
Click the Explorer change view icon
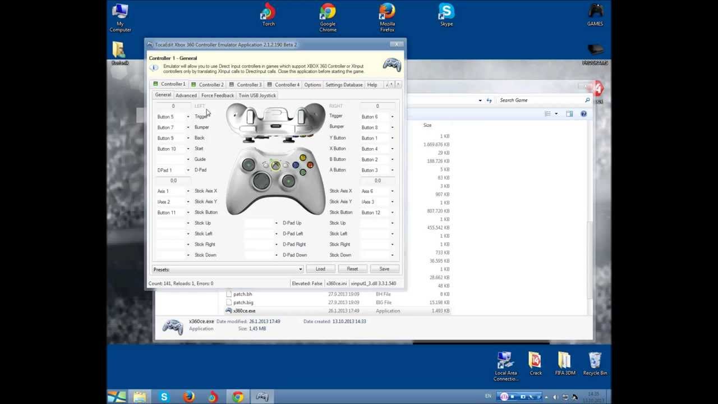pyautogui.click(x=547, y=114)
